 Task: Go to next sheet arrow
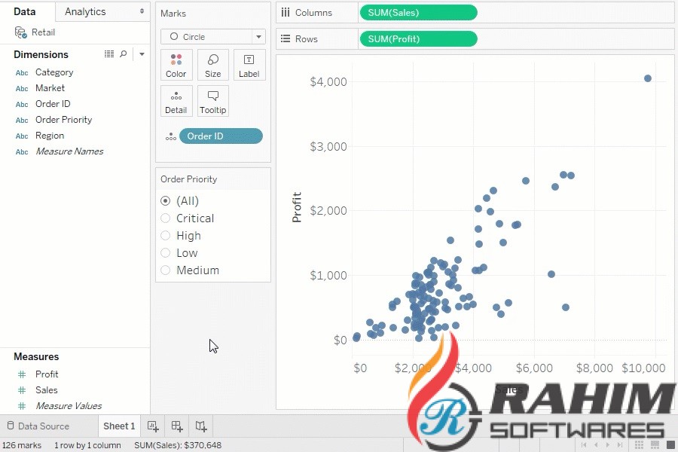pyautogui.click(x=608, y=444)
